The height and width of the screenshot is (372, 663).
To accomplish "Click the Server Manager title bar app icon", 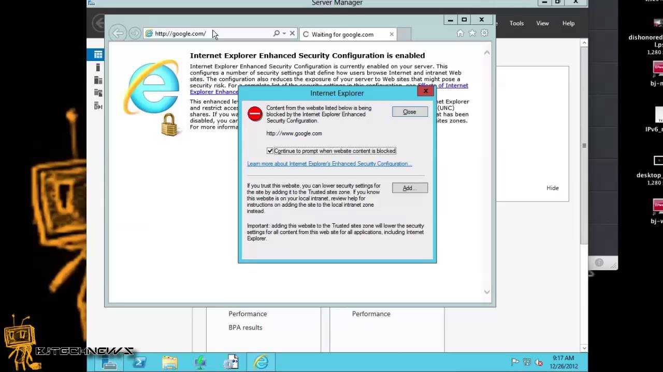I will coord(92,3).
